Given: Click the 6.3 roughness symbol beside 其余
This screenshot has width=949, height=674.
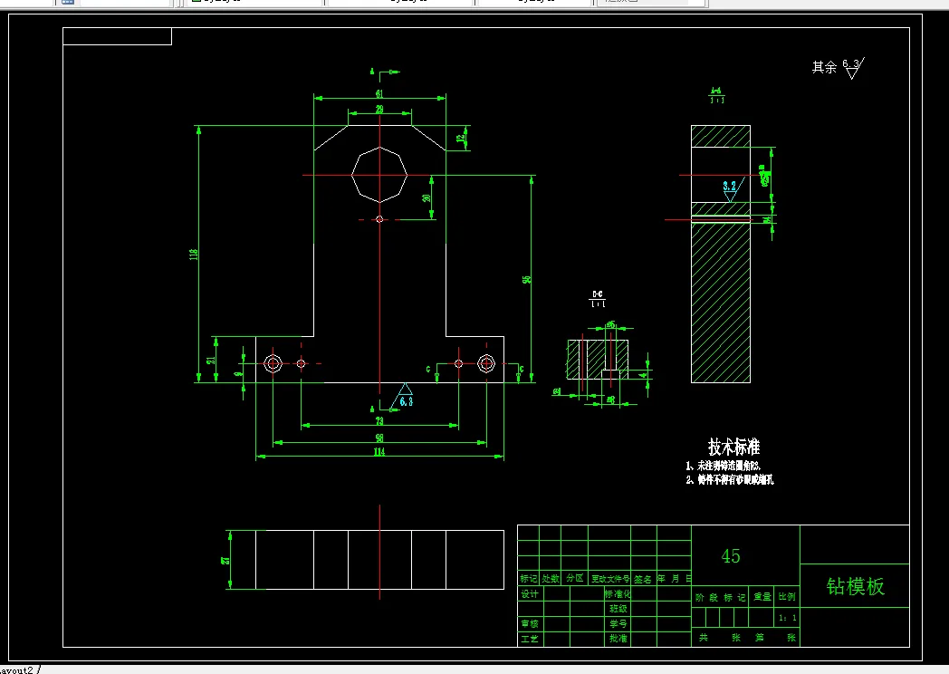Looking at the screenshot, I should 853,68.
